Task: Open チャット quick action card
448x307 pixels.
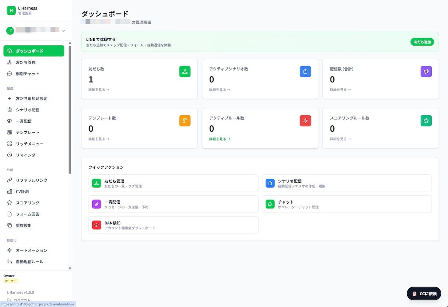Action: 347,204
